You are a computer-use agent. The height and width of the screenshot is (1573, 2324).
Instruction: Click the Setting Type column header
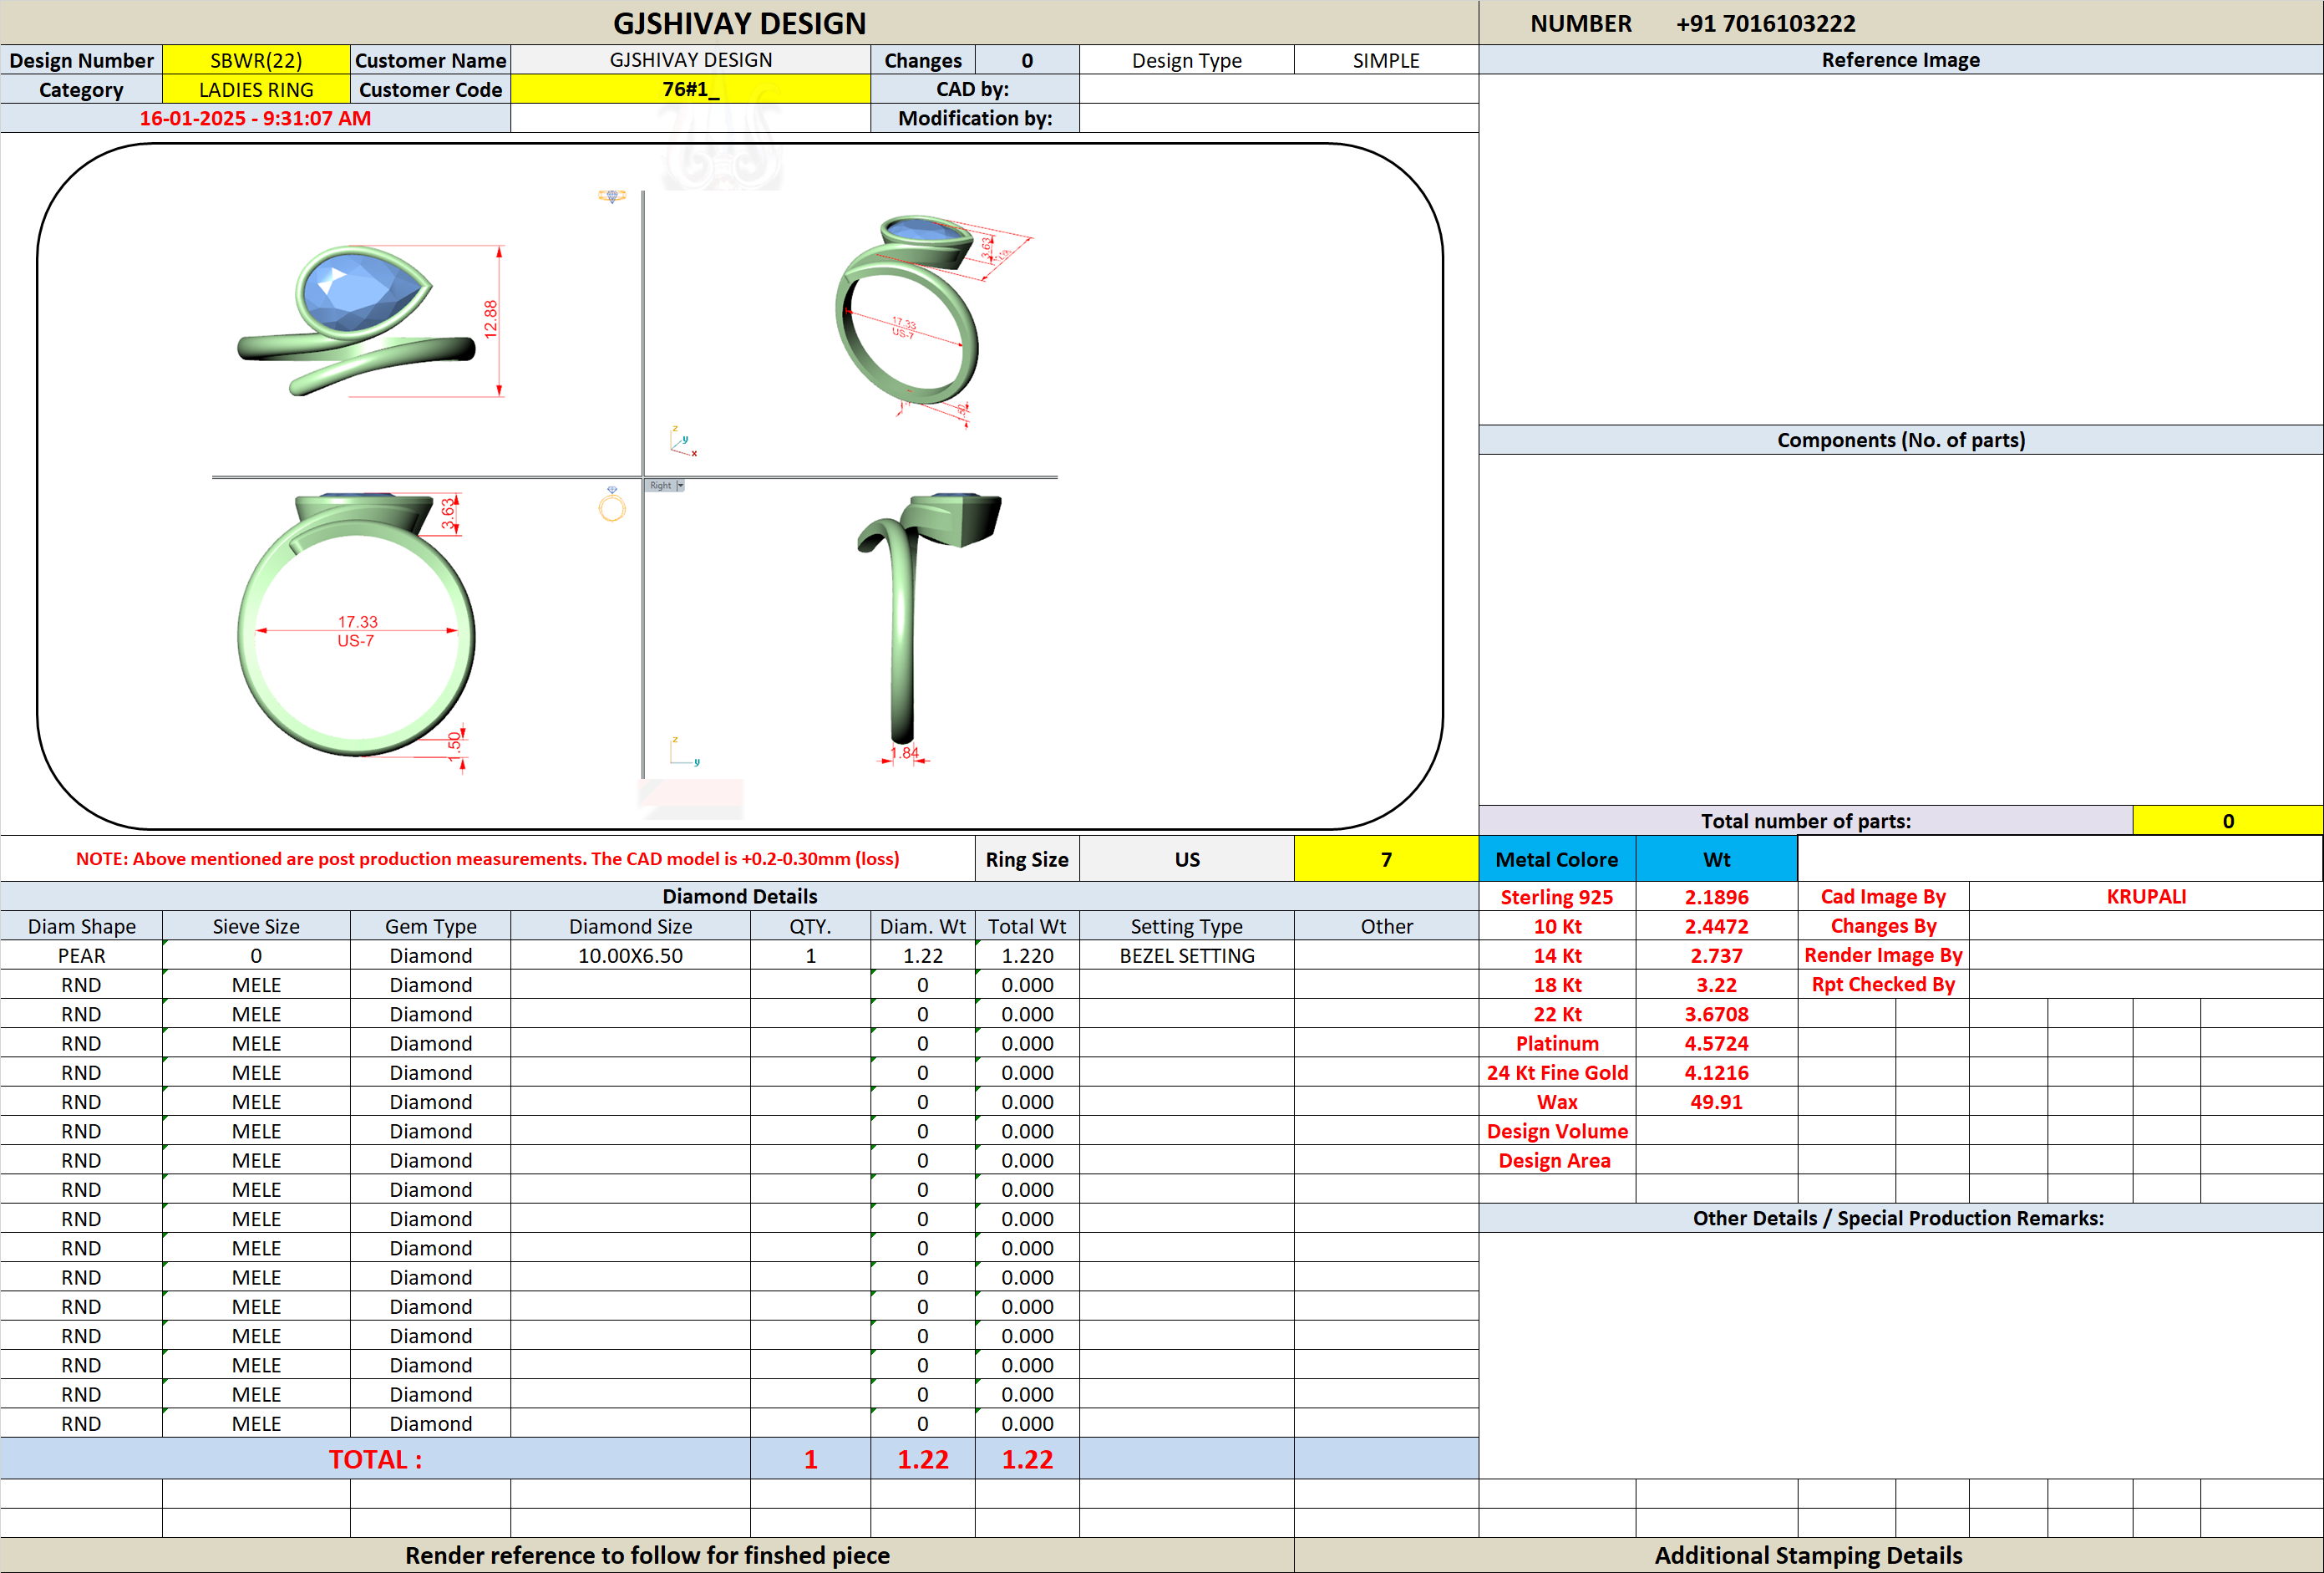pyautogui.click(x=1187, y=927)
